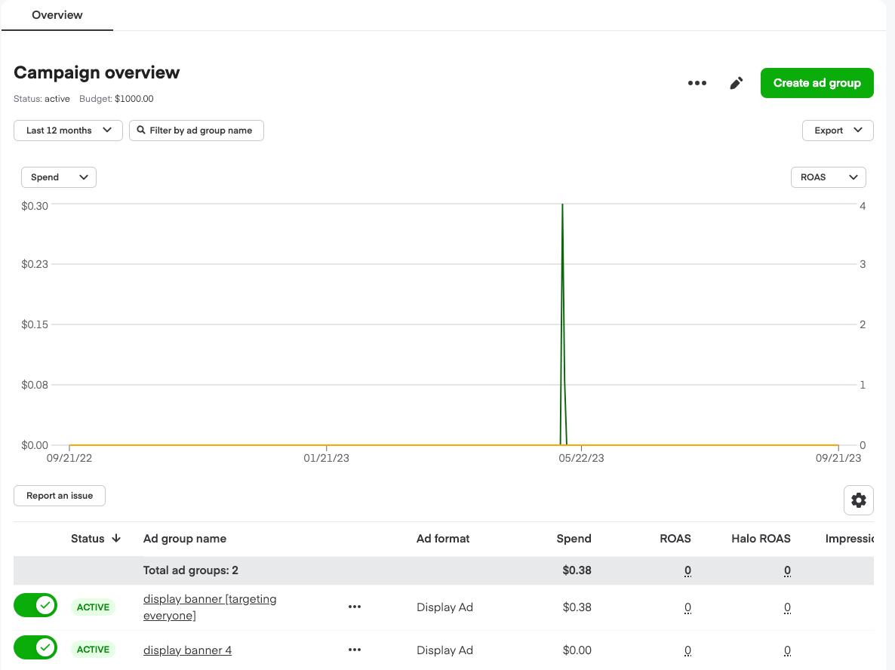Disable the display banner targeting everyone ad group
Viewport: 895px width, 670px height.
pyautogui.click(x=35, y=606)
